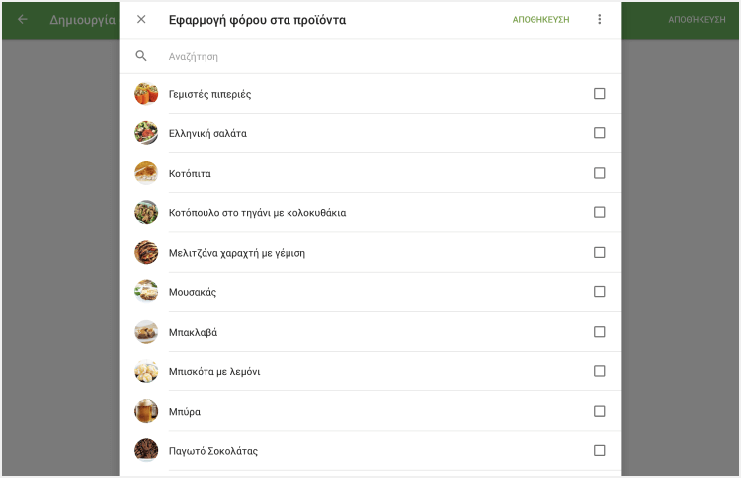The height and width of the screenshot is (478, 741).
Task: Mark the Ελληνική σαλάτα checkbox
Action: (x=600, y=133)
